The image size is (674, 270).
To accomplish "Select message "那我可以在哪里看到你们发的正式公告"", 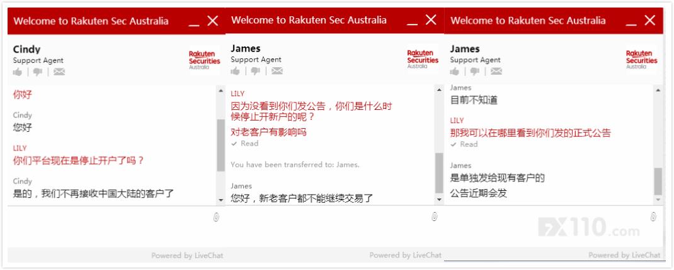I will [x=530, y=133].
